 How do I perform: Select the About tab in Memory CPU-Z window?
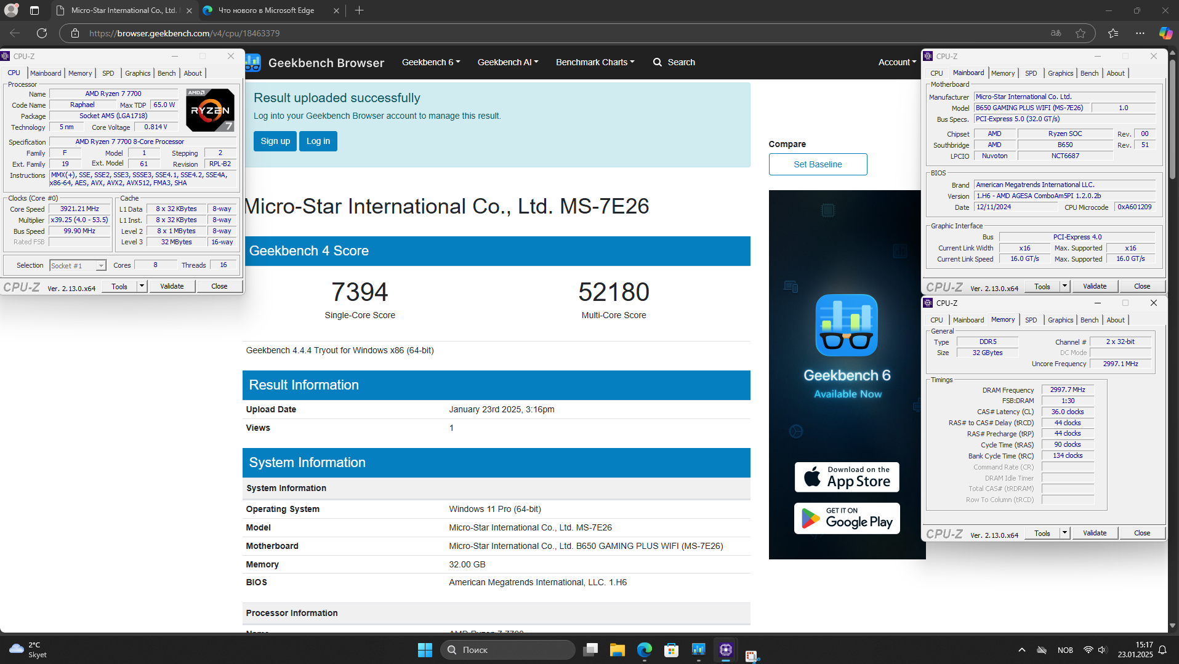click(x=1116, y=320)
